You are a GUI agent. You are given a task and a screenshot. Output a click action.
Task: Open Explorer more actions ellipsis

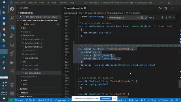pos(57,8)
